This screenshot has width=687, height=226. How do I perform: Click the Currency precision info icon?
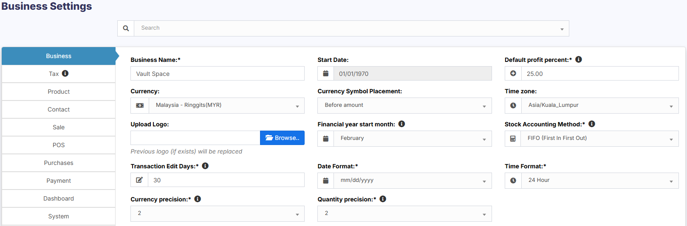pos(198,199)
